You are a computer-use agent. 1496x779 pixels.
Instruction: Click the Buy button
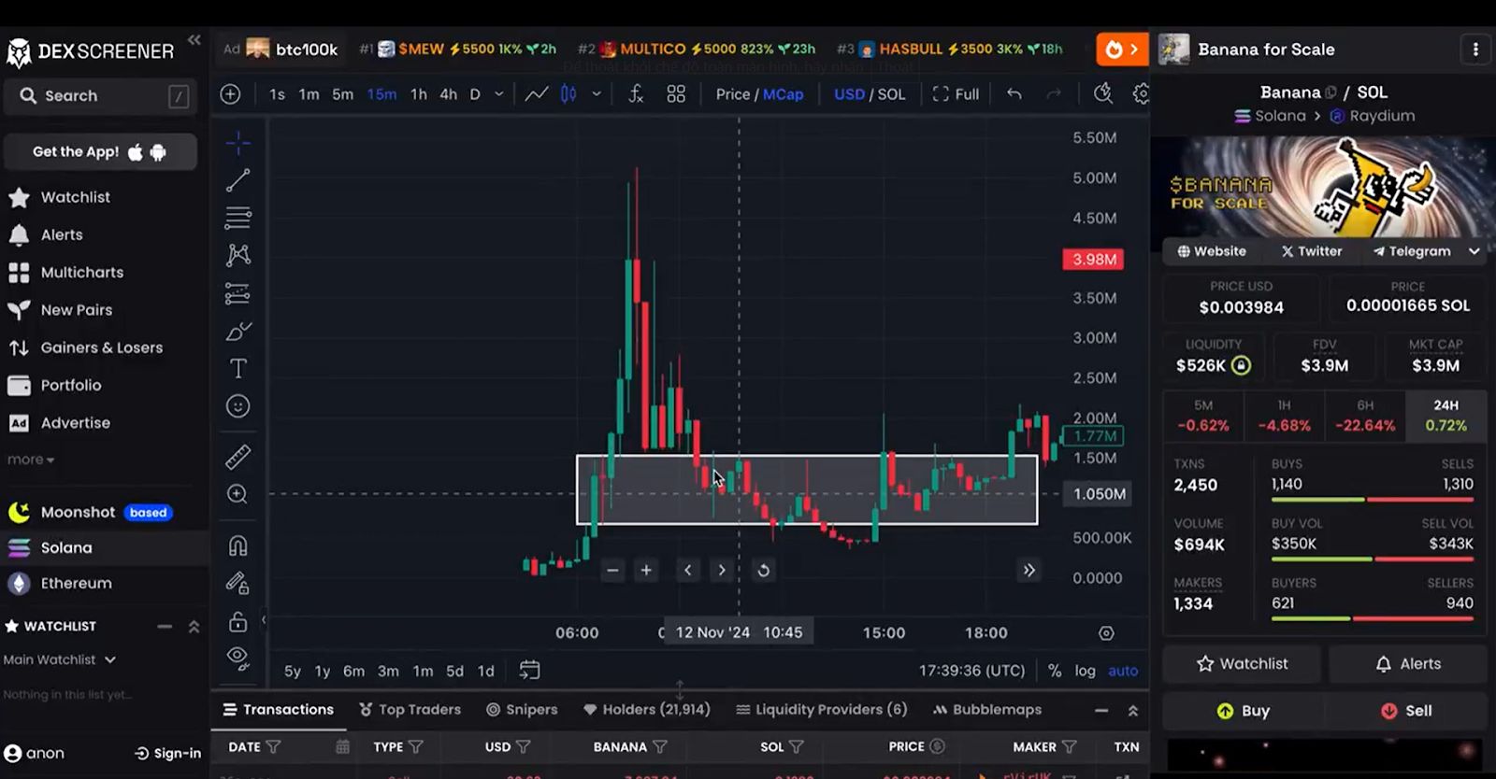pyautogui.click(x=1242, y=711)
